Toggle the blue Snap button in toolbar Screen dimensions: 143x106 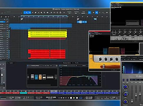(x=89, y=13)
